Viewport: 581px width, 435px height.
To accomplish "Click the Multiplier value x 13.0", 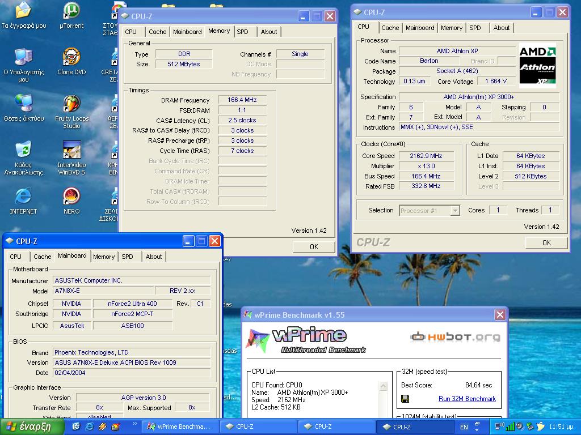I will 426,166.
